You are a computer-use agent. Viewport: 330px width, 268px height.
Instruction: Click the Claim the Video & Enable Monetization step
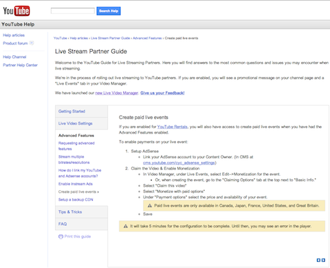165,168
